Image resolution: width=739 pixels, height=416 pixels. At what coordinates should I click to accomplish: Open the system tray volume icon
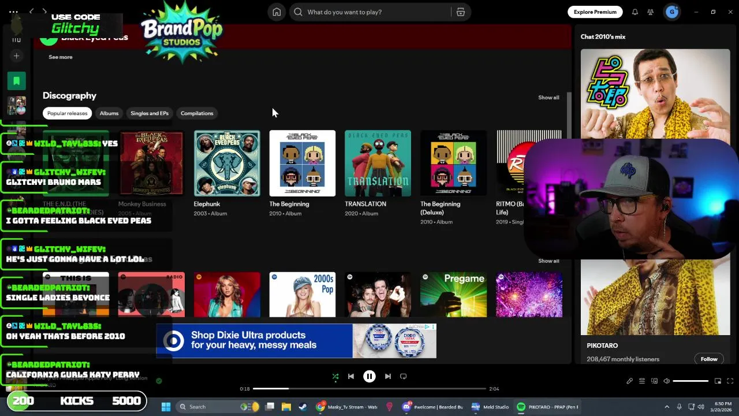[701, 407]
